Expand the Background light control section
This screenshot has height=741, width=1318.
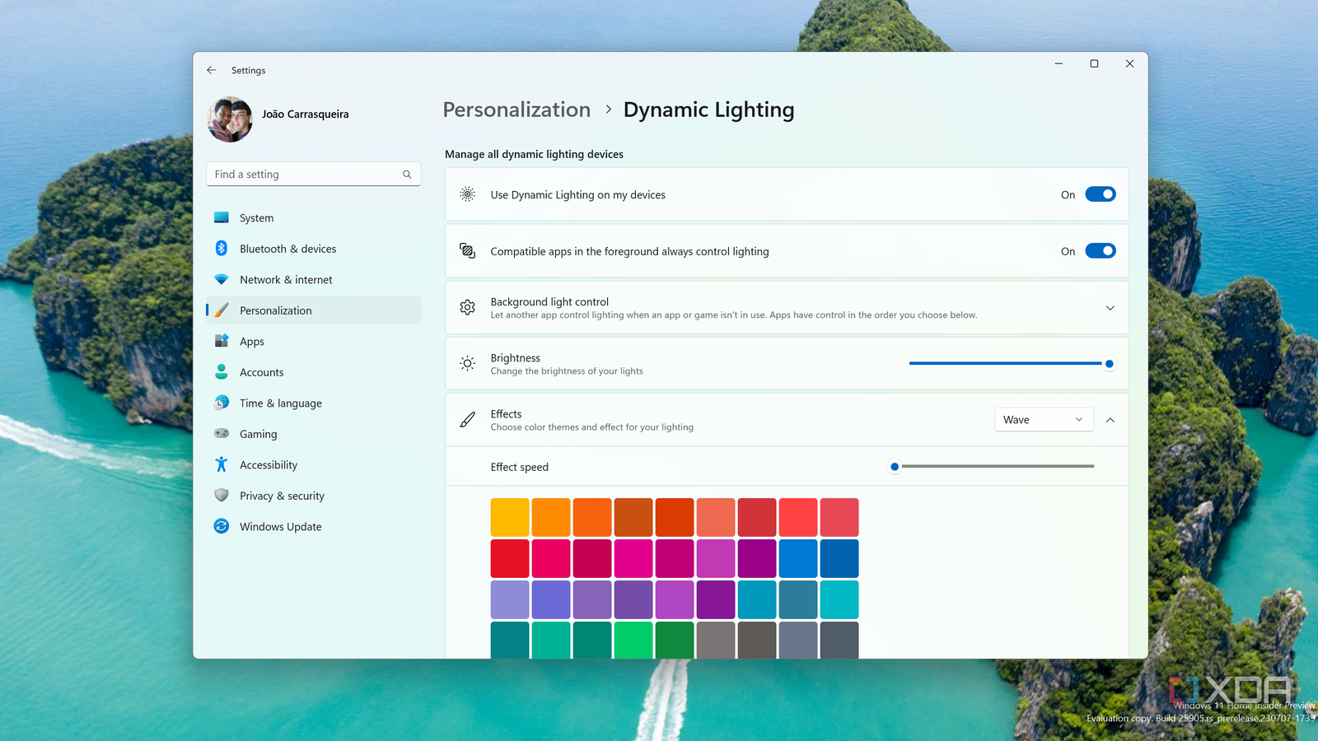[1110, 307]
